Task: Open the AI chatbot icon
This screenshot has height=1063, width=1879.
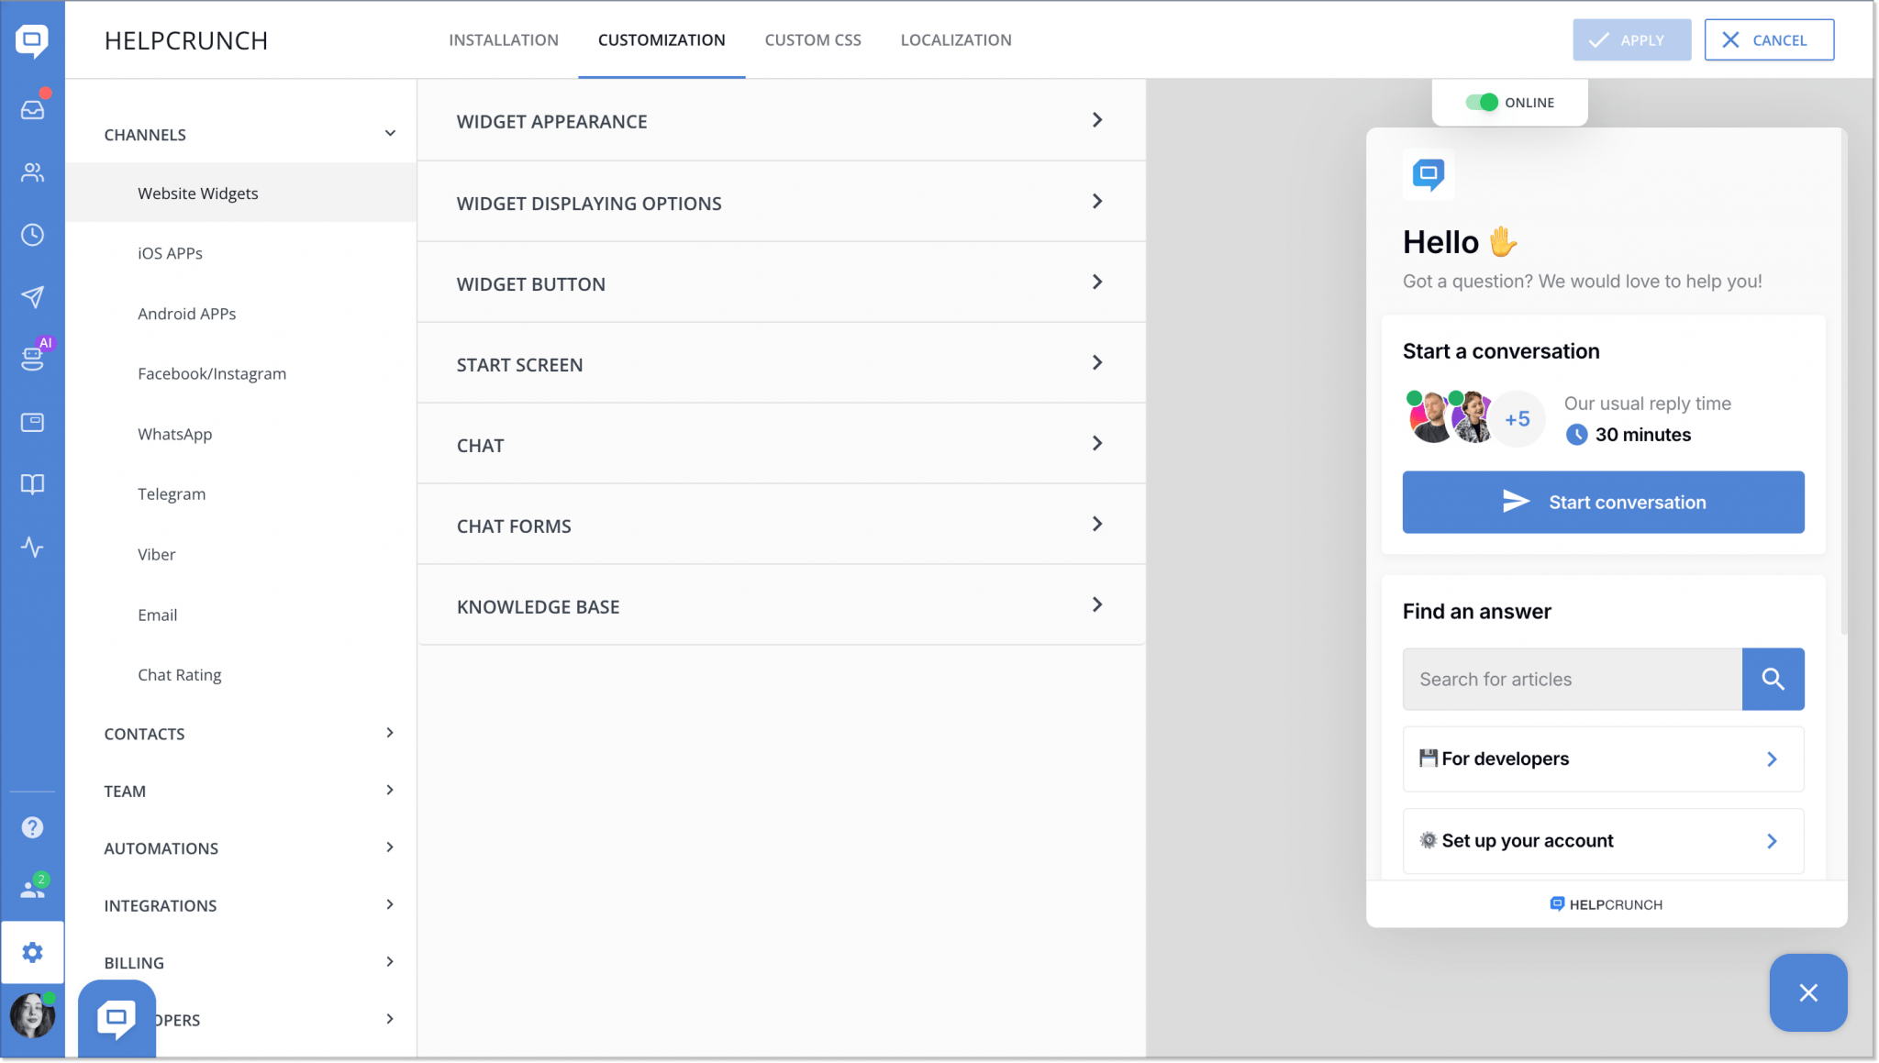Action: pyautogui.click(x=32, y=359)
